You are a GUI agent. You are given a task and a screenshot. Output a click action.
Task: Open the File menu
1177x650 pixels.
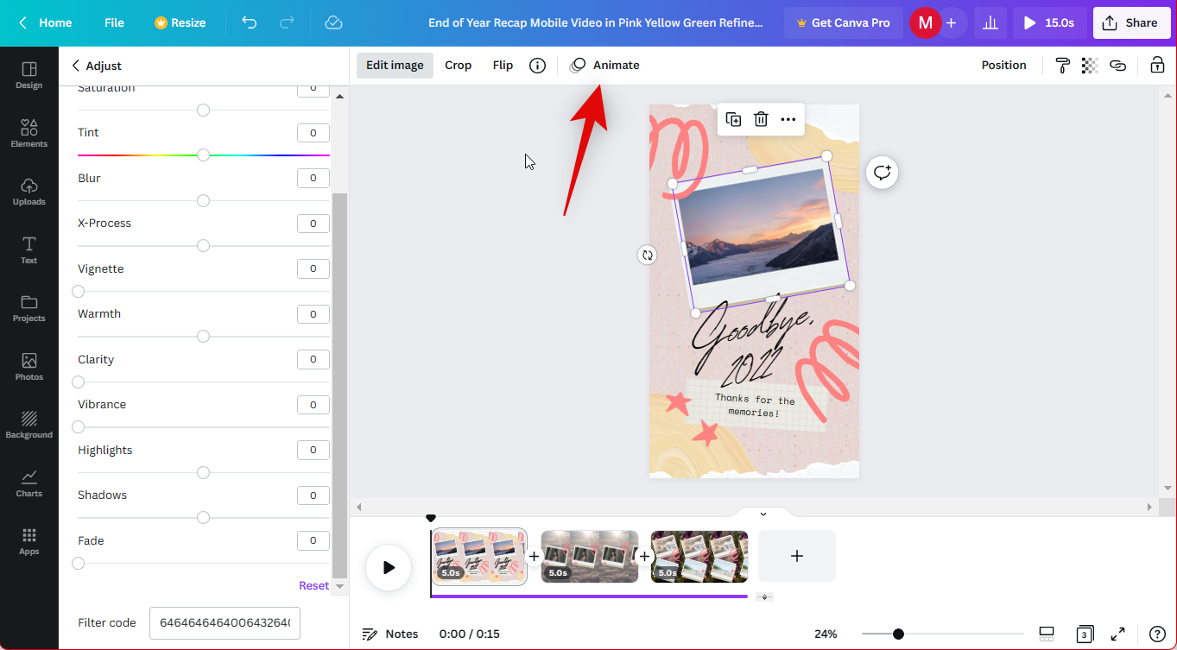coord(114,23)
